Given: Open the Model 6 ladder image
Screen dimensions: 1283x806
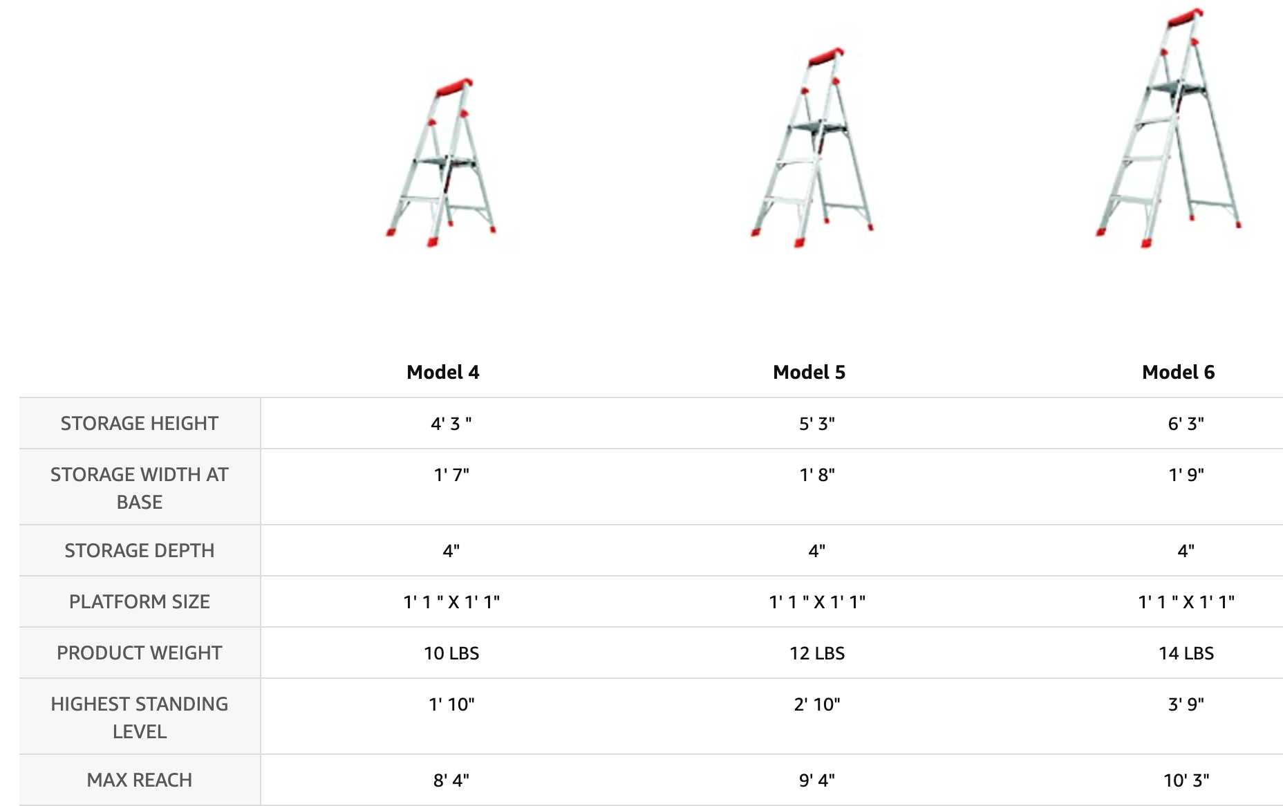Looking at the screenshot, I should click(x=1168, y=128).
